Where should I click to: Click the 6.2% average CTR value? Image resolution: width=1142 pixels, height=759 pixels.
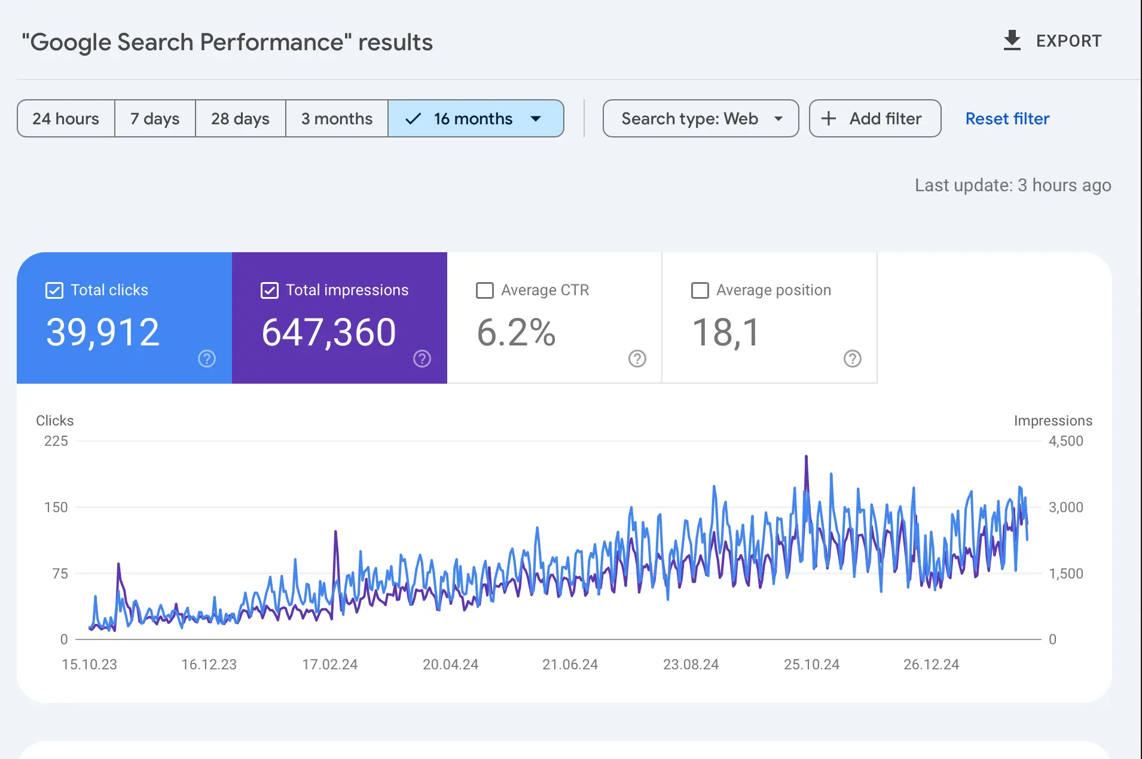516,332
